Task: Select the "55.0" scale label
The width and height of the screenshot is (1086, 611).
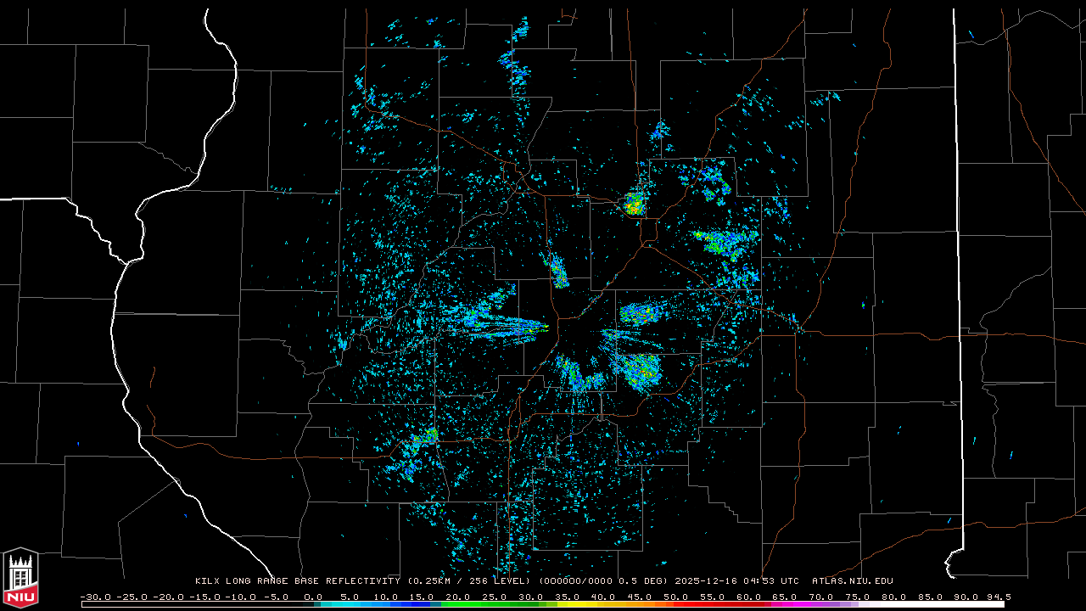Action: (714, 597)
